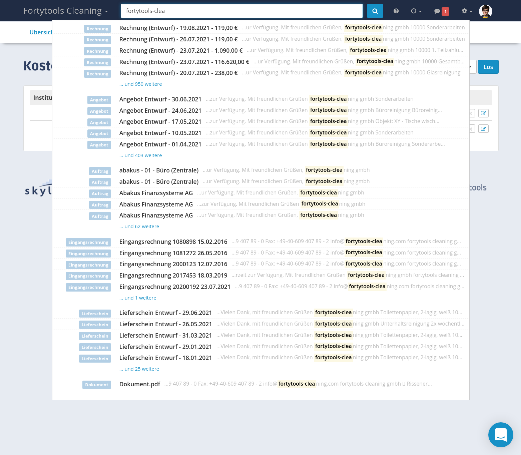This screenshot has width=521, height=455.
Task: Show '... und 950 weitere' invoices
Action: 140,84
